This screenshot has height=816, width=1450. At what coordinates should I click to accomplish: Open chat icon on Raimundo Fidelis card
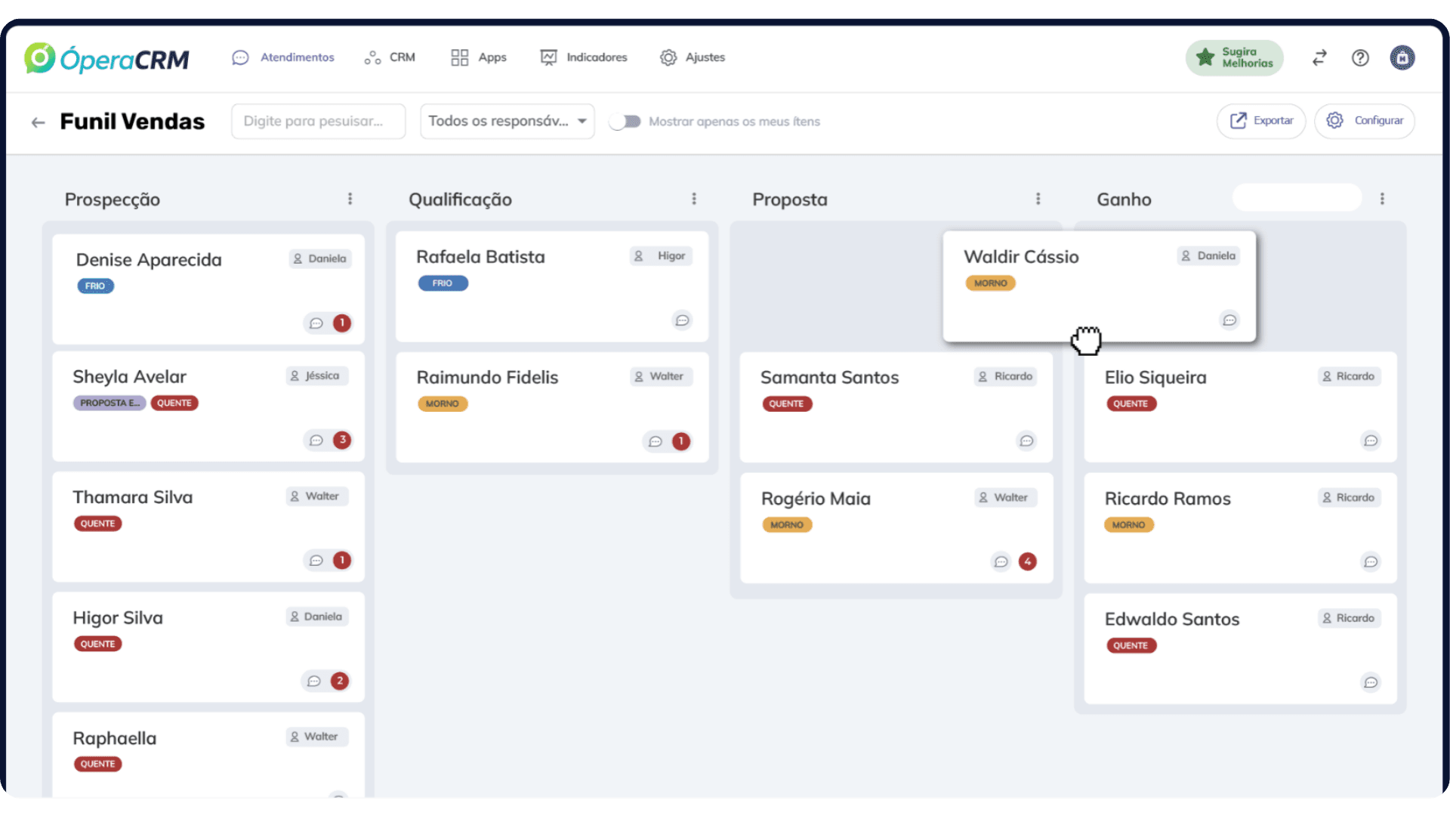tap(656, 442)
